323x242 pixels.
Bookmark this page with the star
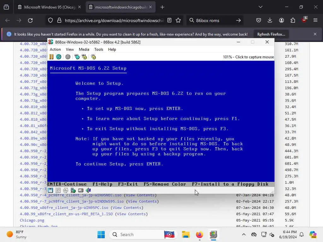pos(179,20)
